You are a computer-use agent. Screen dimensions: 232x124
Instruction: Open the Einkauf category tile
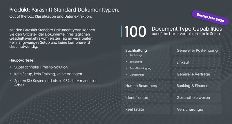[197, 62]
